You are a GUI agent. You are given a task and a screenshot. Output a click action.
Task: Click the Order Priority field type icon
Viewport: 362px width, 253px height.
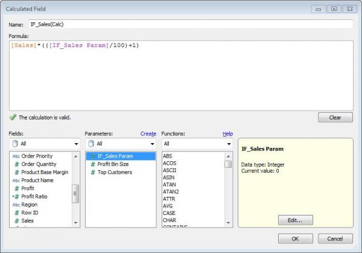(x=16, y=156)
